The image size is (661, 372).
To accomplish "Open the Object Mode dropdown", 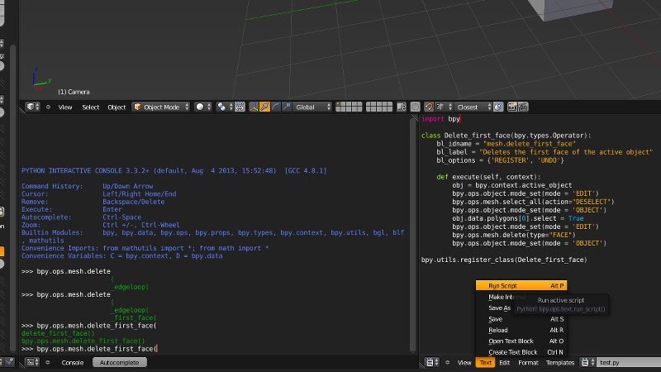I will coord(161,107).
